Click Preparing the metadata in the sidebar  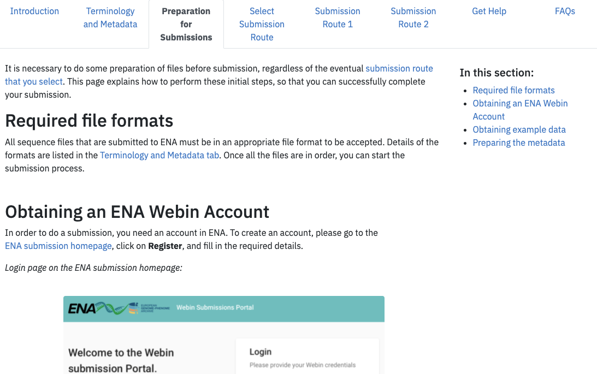pos(518,143)
